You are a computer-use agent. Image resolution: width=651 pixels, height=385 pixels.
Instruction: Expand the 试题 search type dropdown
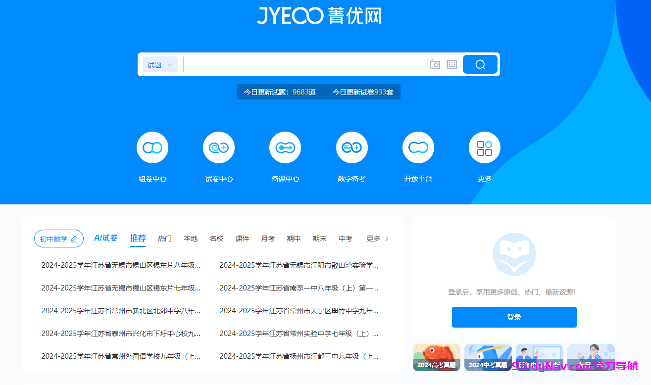click(160, 65)
